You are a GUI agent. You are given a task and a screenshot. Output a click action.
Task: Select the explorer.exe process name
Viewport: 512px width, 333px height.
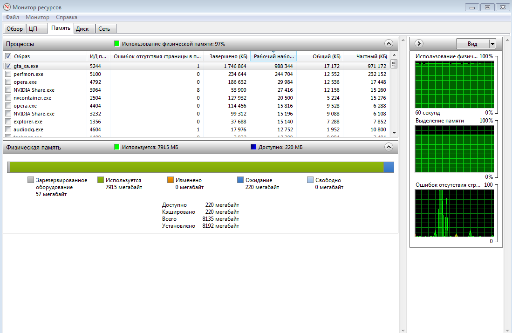tap(28, 122)
